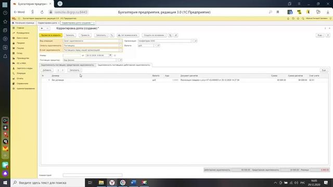Click the browser downloads arrow icon
The image size is (333, 187).
[x=328, y=12]
